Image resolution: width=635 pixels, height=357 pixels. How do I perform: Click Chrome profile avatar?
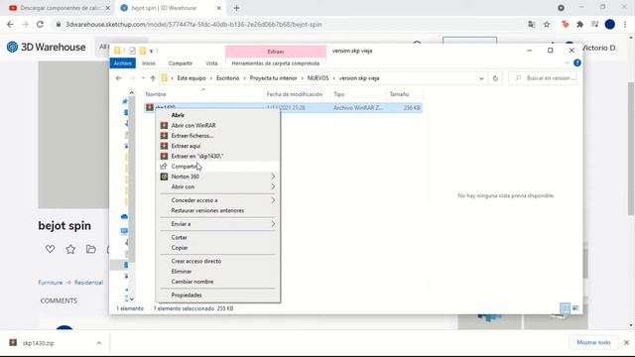610,24
